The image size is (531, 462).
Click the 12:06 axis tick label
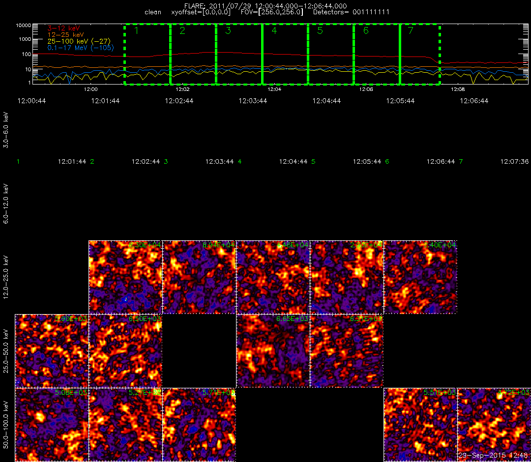(366, 89)
